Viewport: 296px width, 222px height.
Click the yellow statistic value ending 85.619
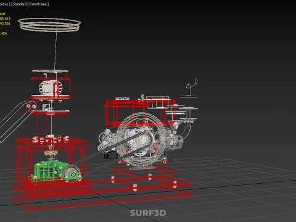click(5, 18)
